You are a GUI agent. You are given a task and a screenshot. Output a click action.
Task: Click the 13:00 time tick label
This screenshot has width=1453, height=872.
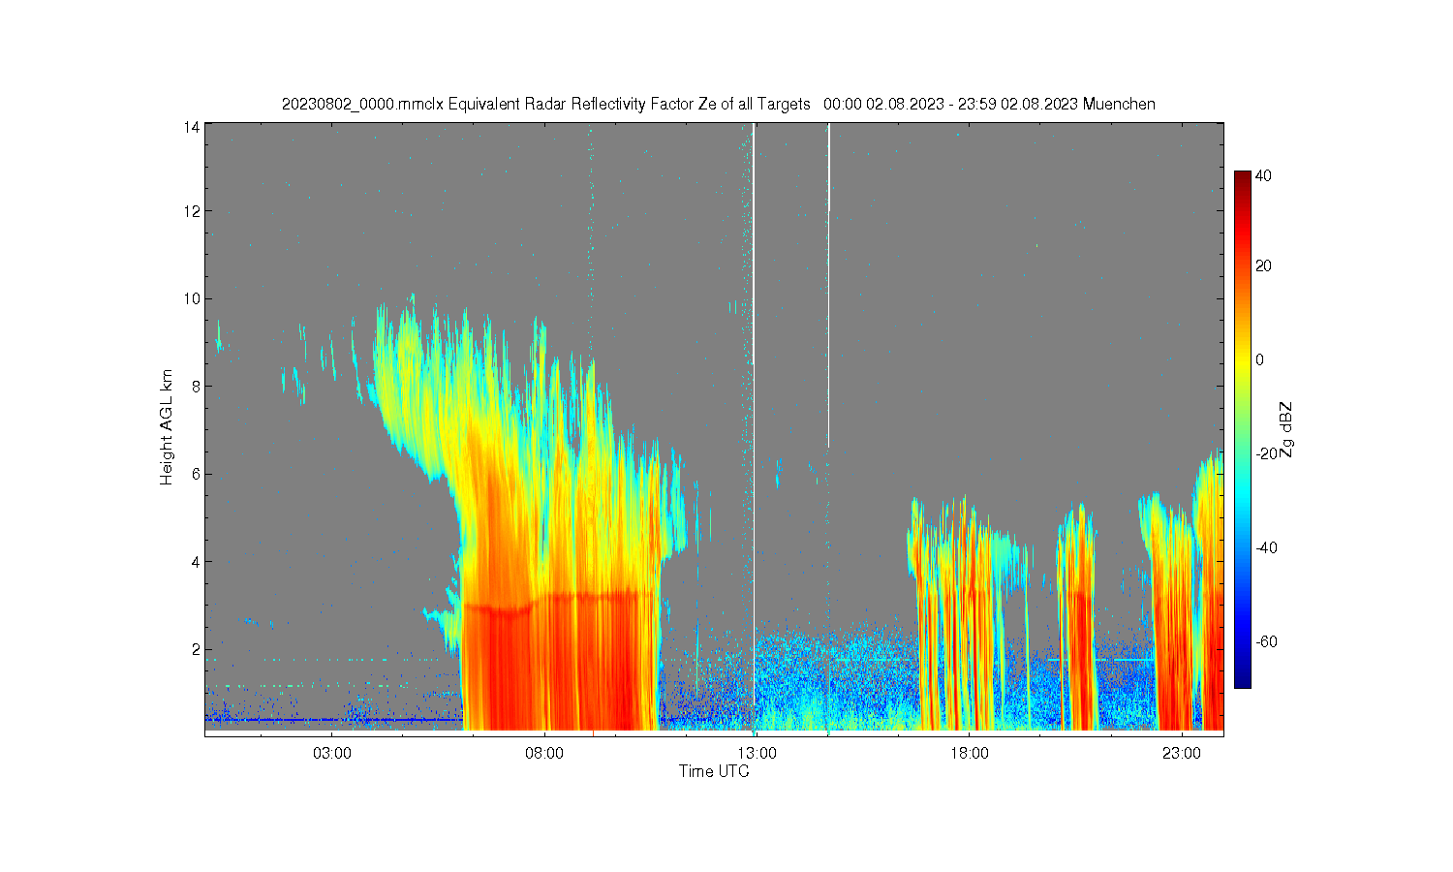point(757,753)
